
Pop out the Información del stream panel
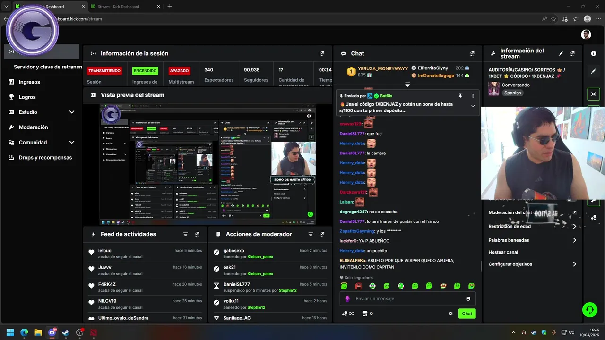tap(572, 54)
